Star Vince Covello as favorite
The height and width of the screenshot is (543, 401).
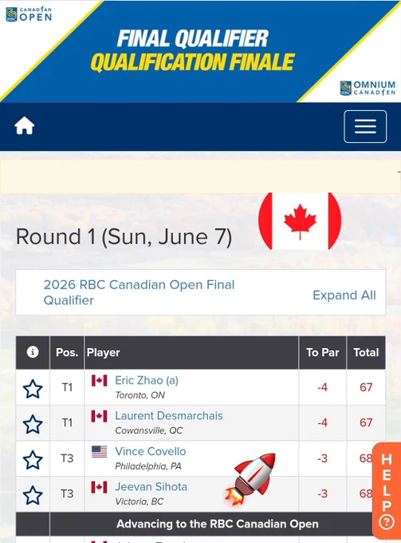point(33,459)
